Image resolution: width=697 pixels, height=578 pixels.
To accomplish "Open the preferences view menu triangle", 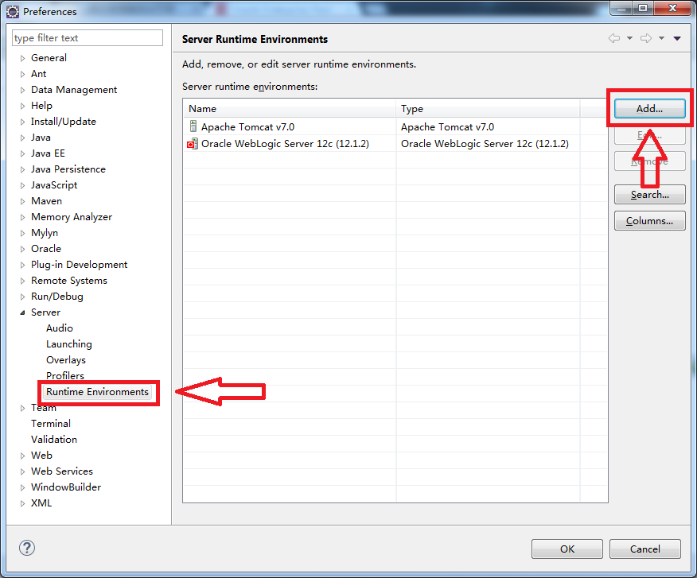I will pyautogui.click(x=677, y=38).
